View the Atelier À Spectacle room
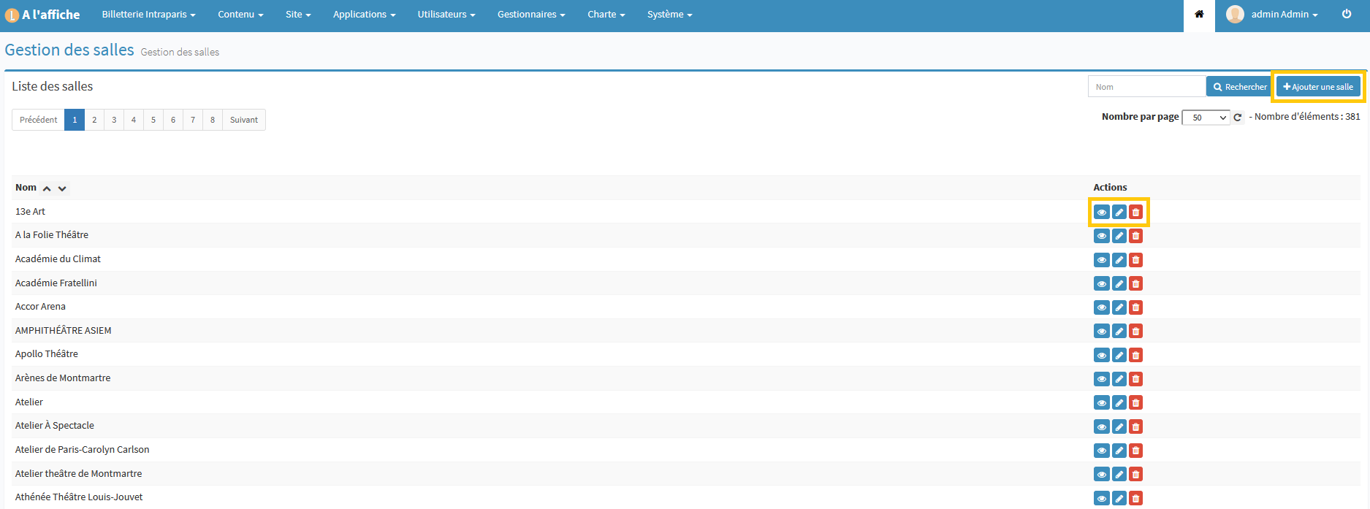The width and height of the screenshot is (1370, 509). click(x=1101, y=426)
